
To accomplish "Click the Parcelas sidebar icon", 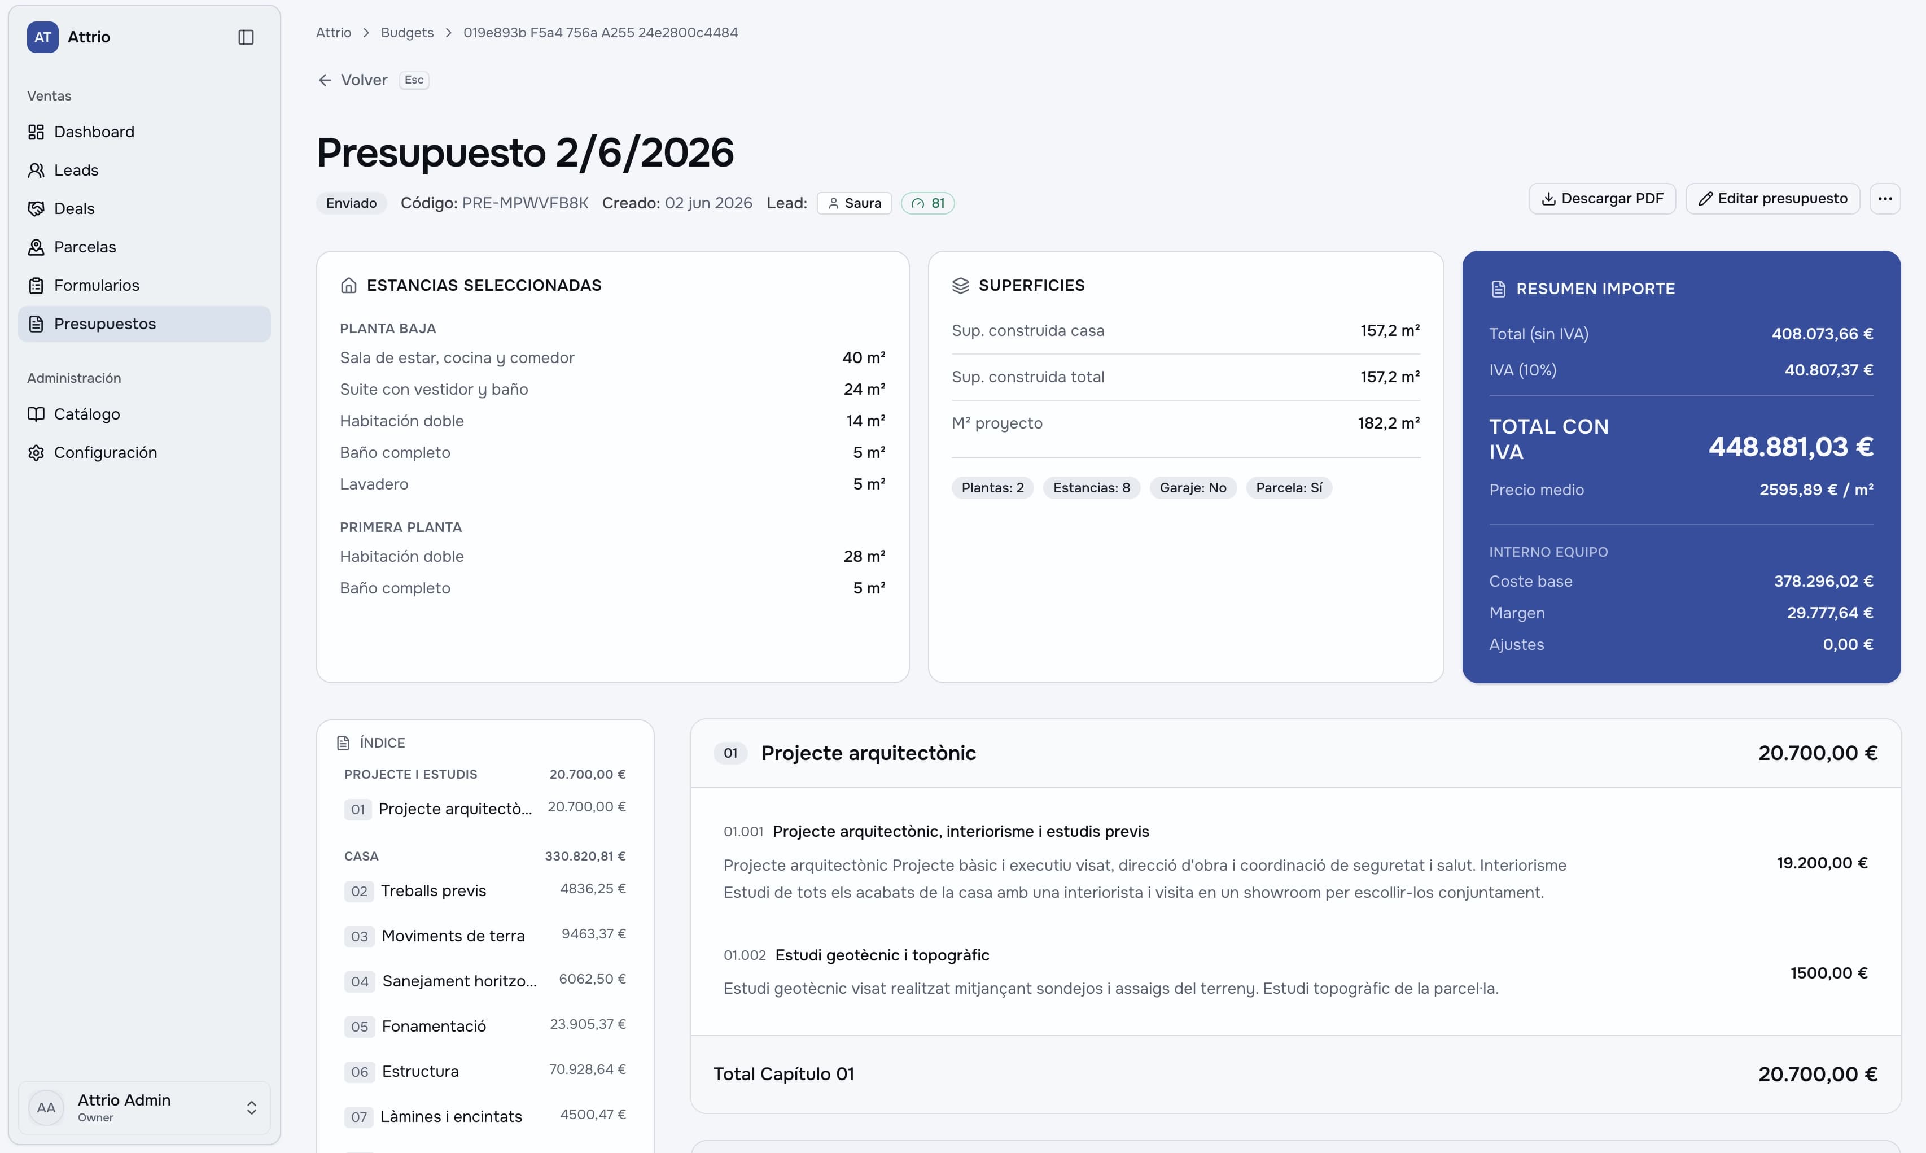I will point(36,247).
